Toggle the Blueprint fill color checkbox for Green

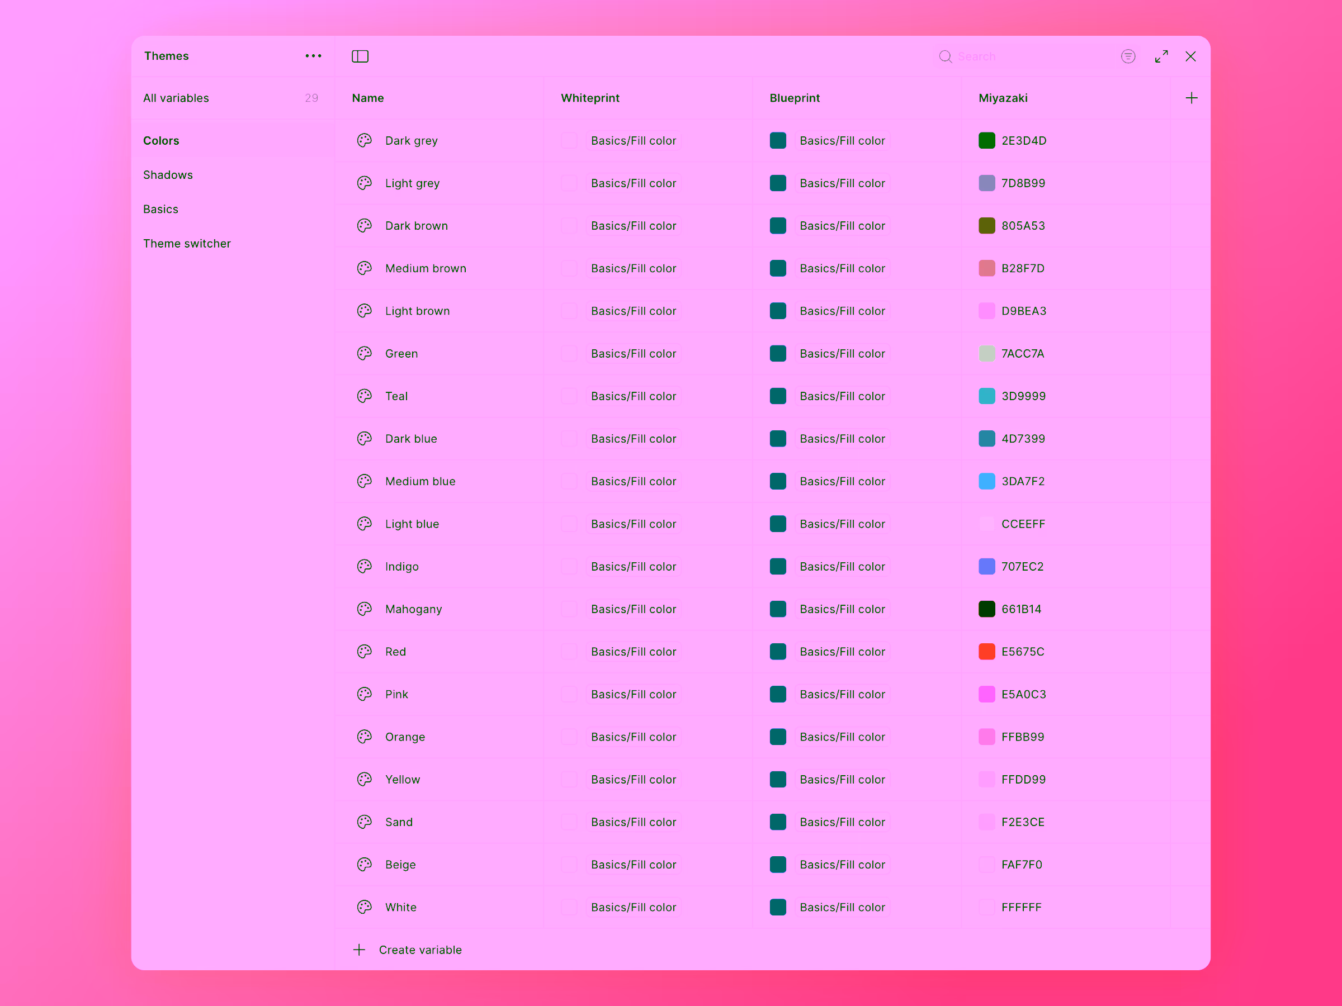pyautogui.click(x=778, y=354)
